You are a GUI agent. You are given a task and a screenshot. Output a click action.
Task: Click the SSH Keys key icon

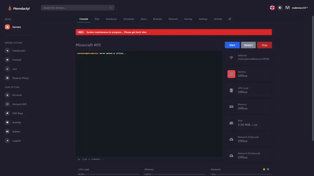pos(7,113)
